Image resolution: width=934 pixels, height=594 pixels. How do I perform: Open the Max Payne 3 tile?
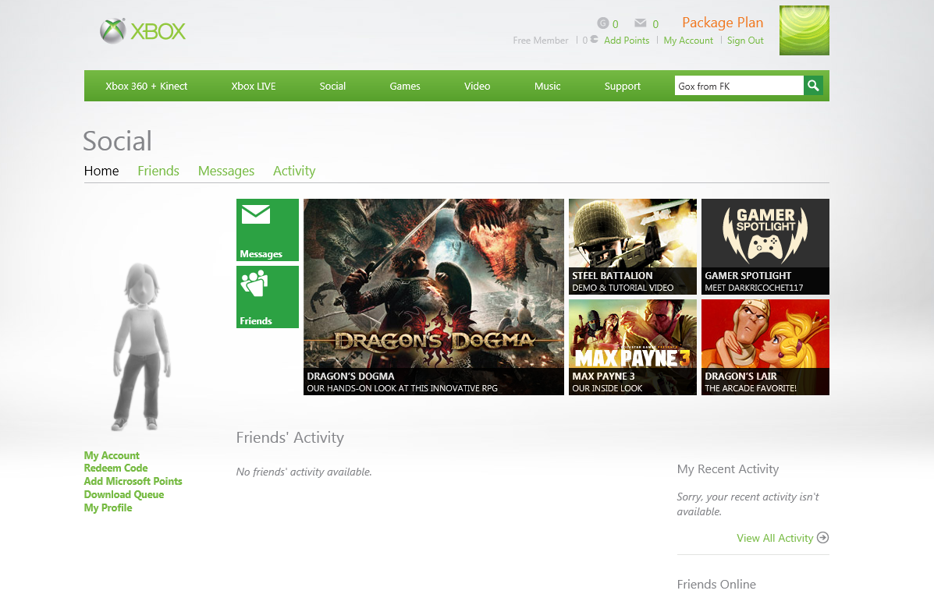coord(633,347)
